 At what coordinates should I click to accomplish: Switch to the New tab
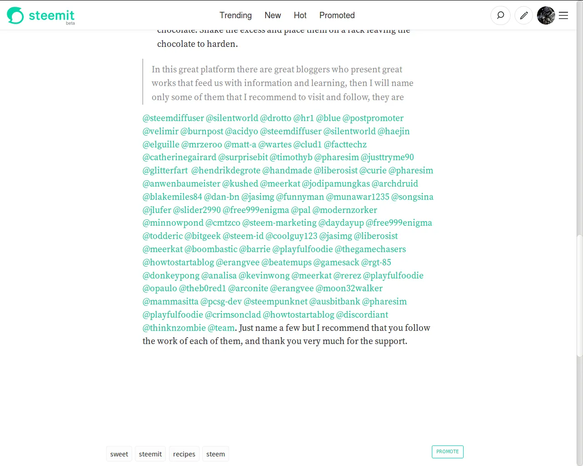272,15
